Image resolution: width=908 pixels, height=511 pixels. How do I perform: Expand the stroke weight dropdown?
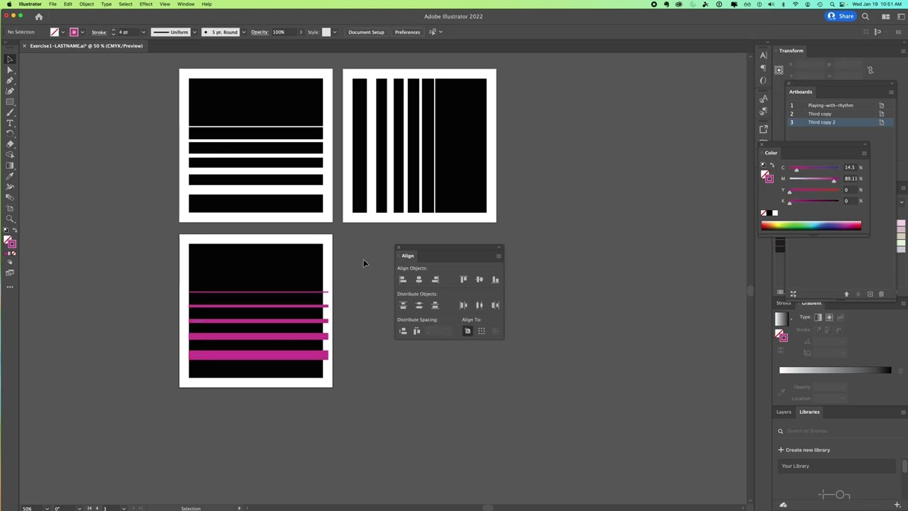(x=143, y=32)
